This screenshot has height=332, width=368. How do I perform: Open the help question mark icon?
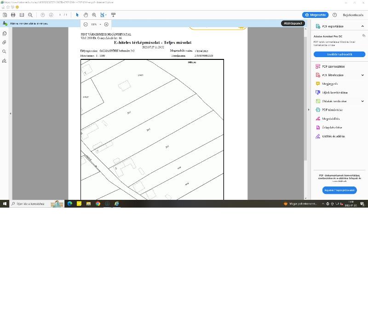334,15
